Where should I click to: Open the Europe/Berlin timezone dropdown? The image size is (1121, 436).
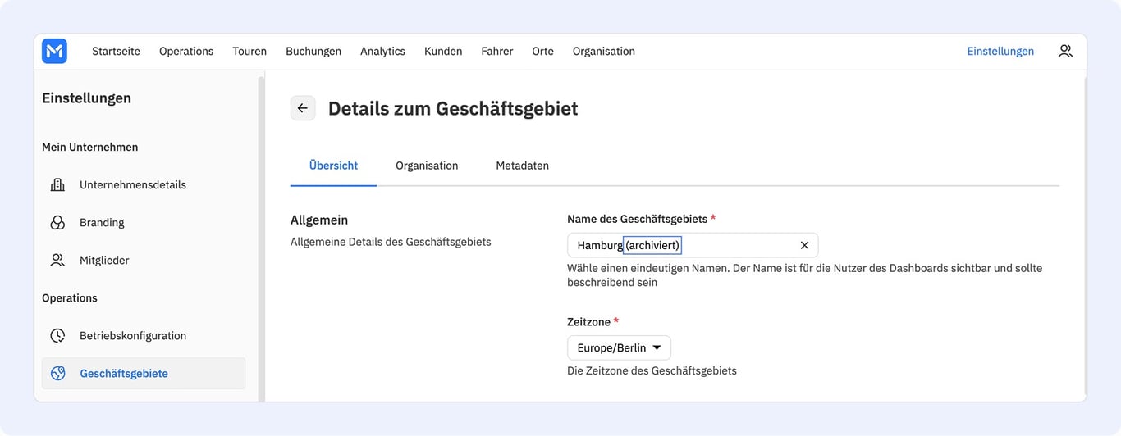(619, 347)
